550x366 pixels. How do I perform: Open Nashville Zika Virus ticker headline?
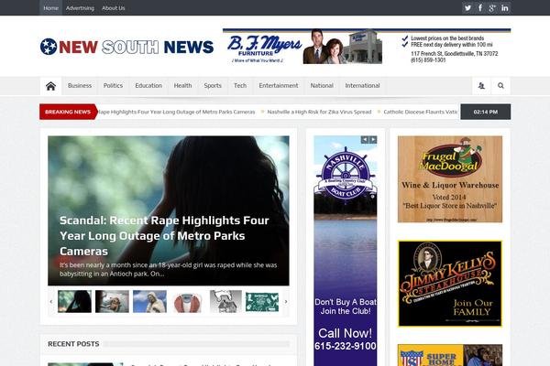click(319, 112)
